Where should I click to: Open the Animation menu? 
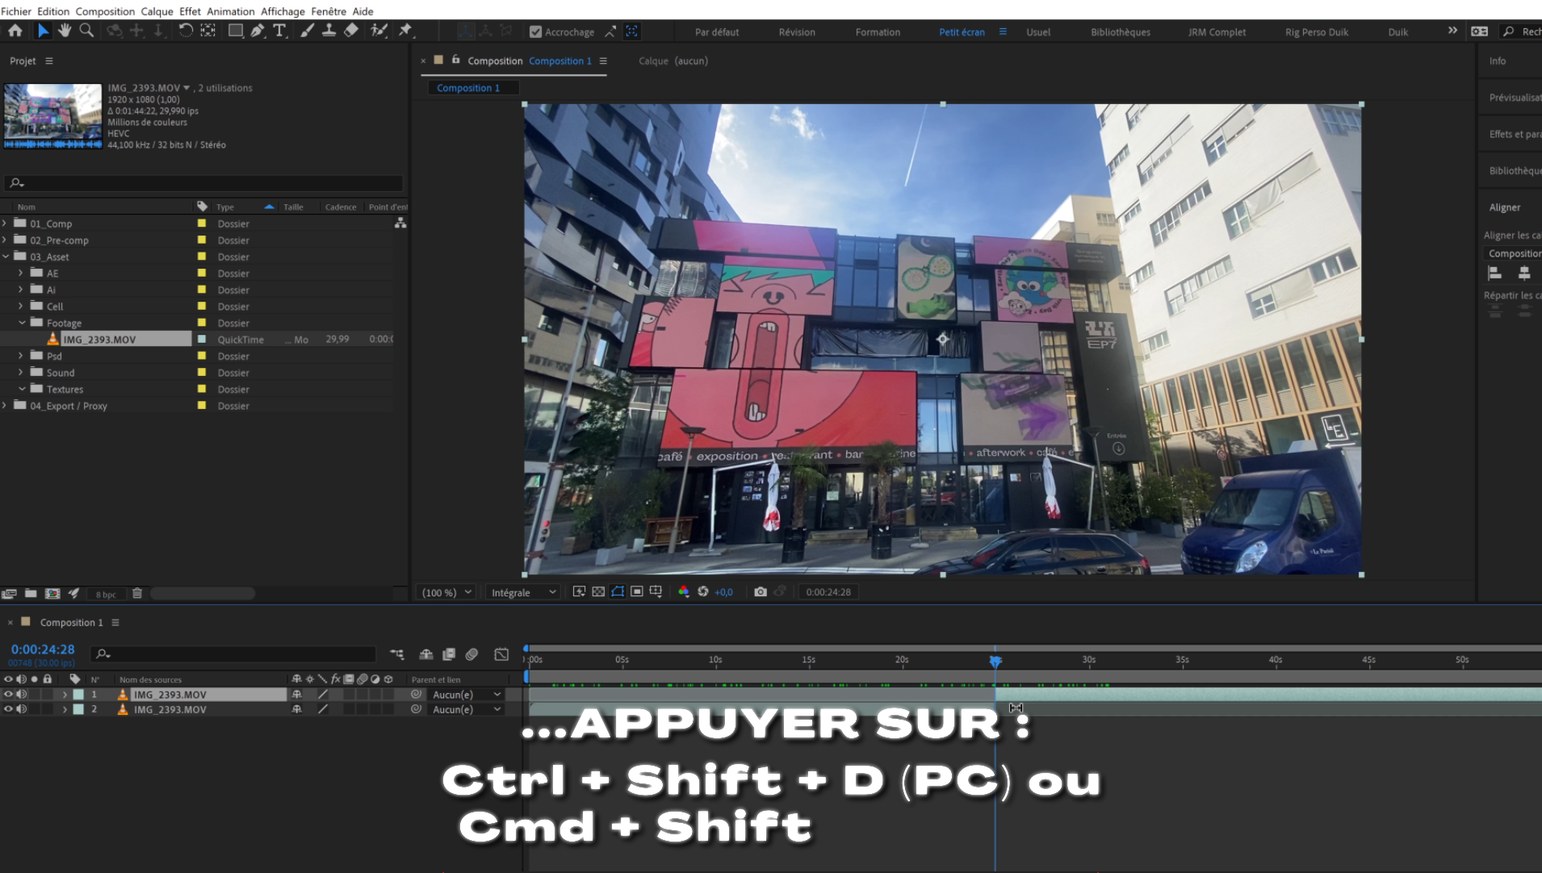tap(230, 11)
